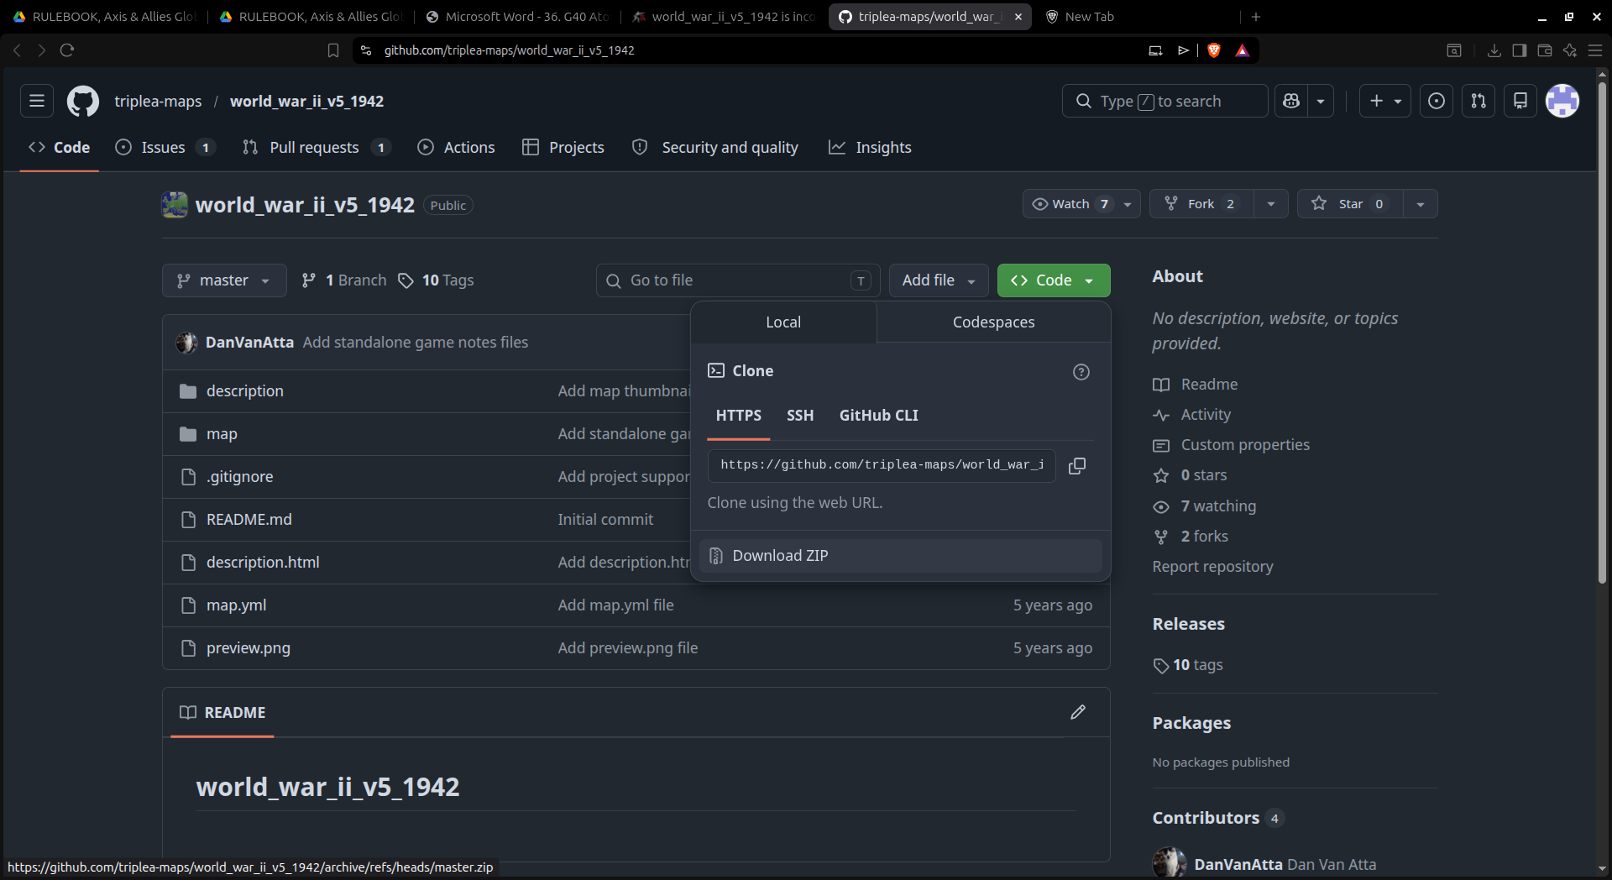Click the site settings icon in address bar
Screen dimensions: 1612x880
pyautogui.click(x=365, y=50)
